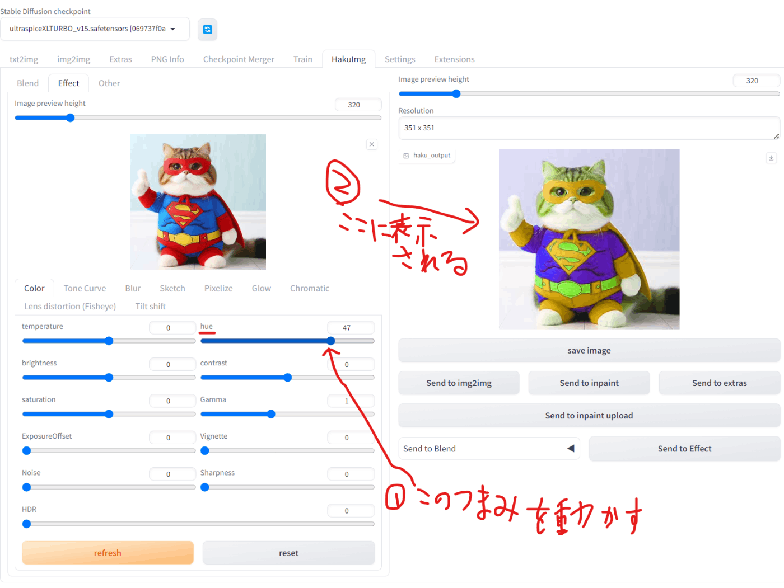Open Stable Diffusion checkpoint dropdown
This screenshot has height=588, width=784.
tap(95, 29)
